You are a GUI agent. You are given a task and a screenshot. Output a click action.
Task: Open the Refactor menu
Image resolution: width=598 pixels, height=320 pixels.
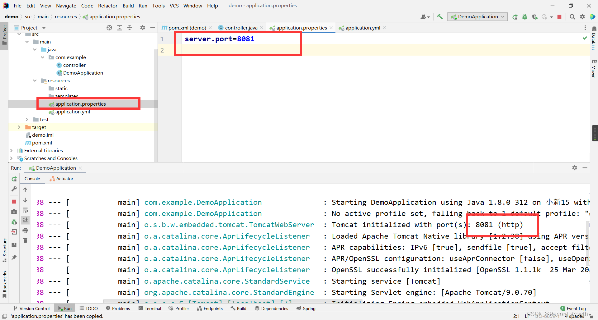click(107, 6)
